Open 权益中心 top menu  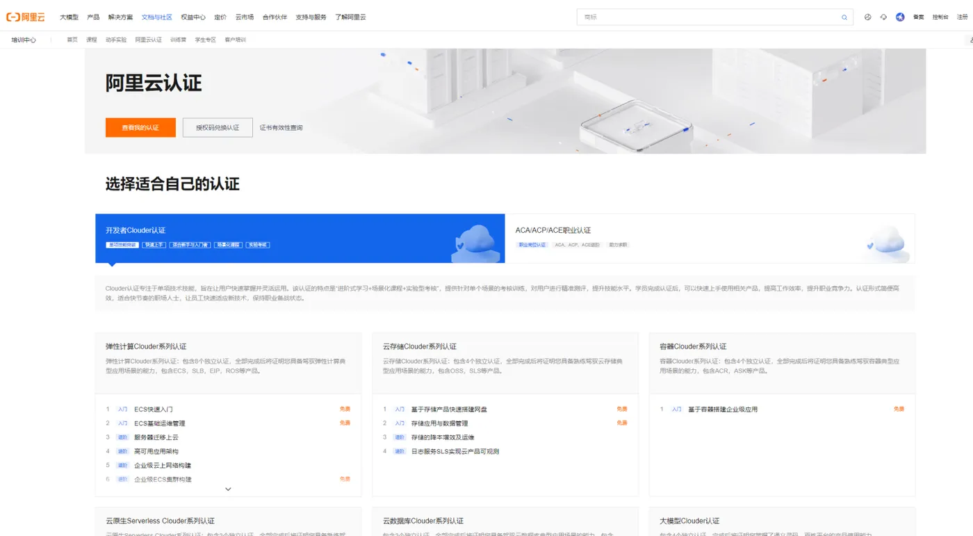(193, 17)
